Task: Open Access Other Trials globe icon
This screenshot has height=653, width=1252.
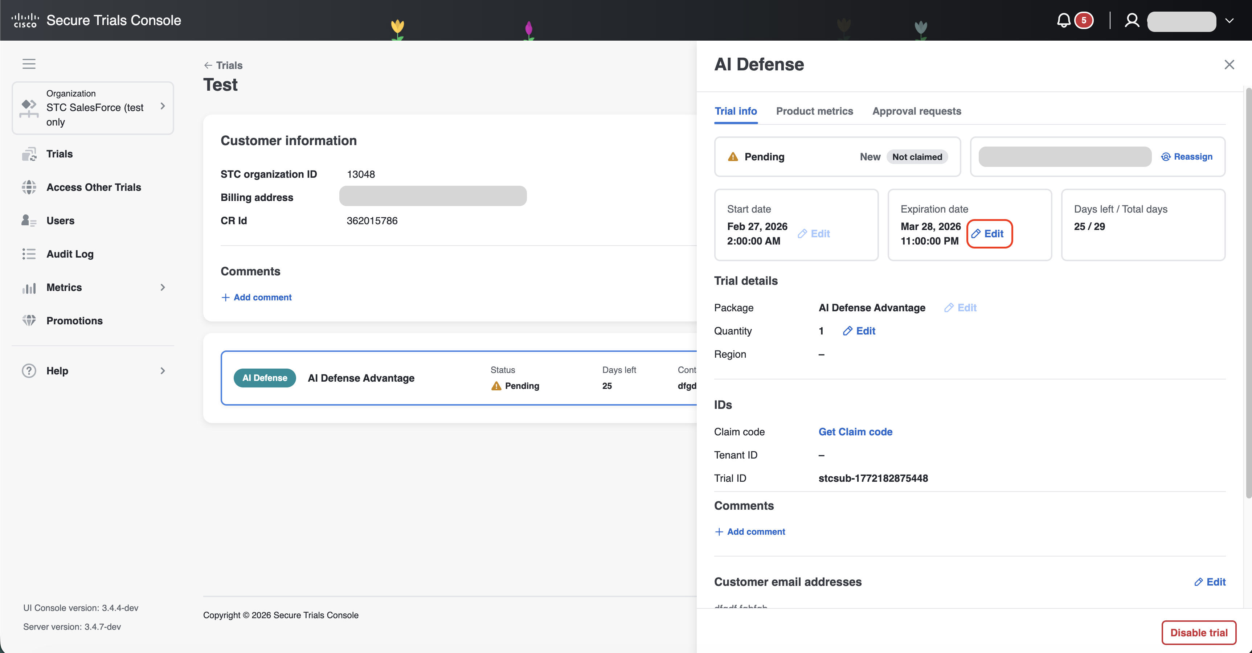Action: coord(29,187)
